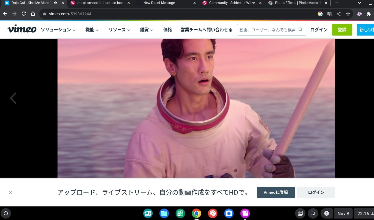The height and width of the screenshot is (220, 374).
Task: Click into the Vimeo search field
Action: [x=267, y=30]
